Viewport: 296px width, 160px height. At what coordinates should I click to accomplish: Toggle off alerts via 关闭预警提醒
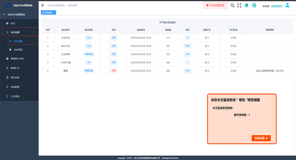215,6
